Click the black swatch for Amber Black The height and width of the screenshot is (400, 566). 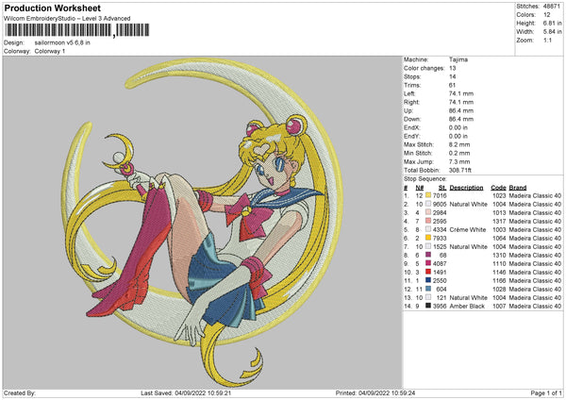click(x=428, y=306)
